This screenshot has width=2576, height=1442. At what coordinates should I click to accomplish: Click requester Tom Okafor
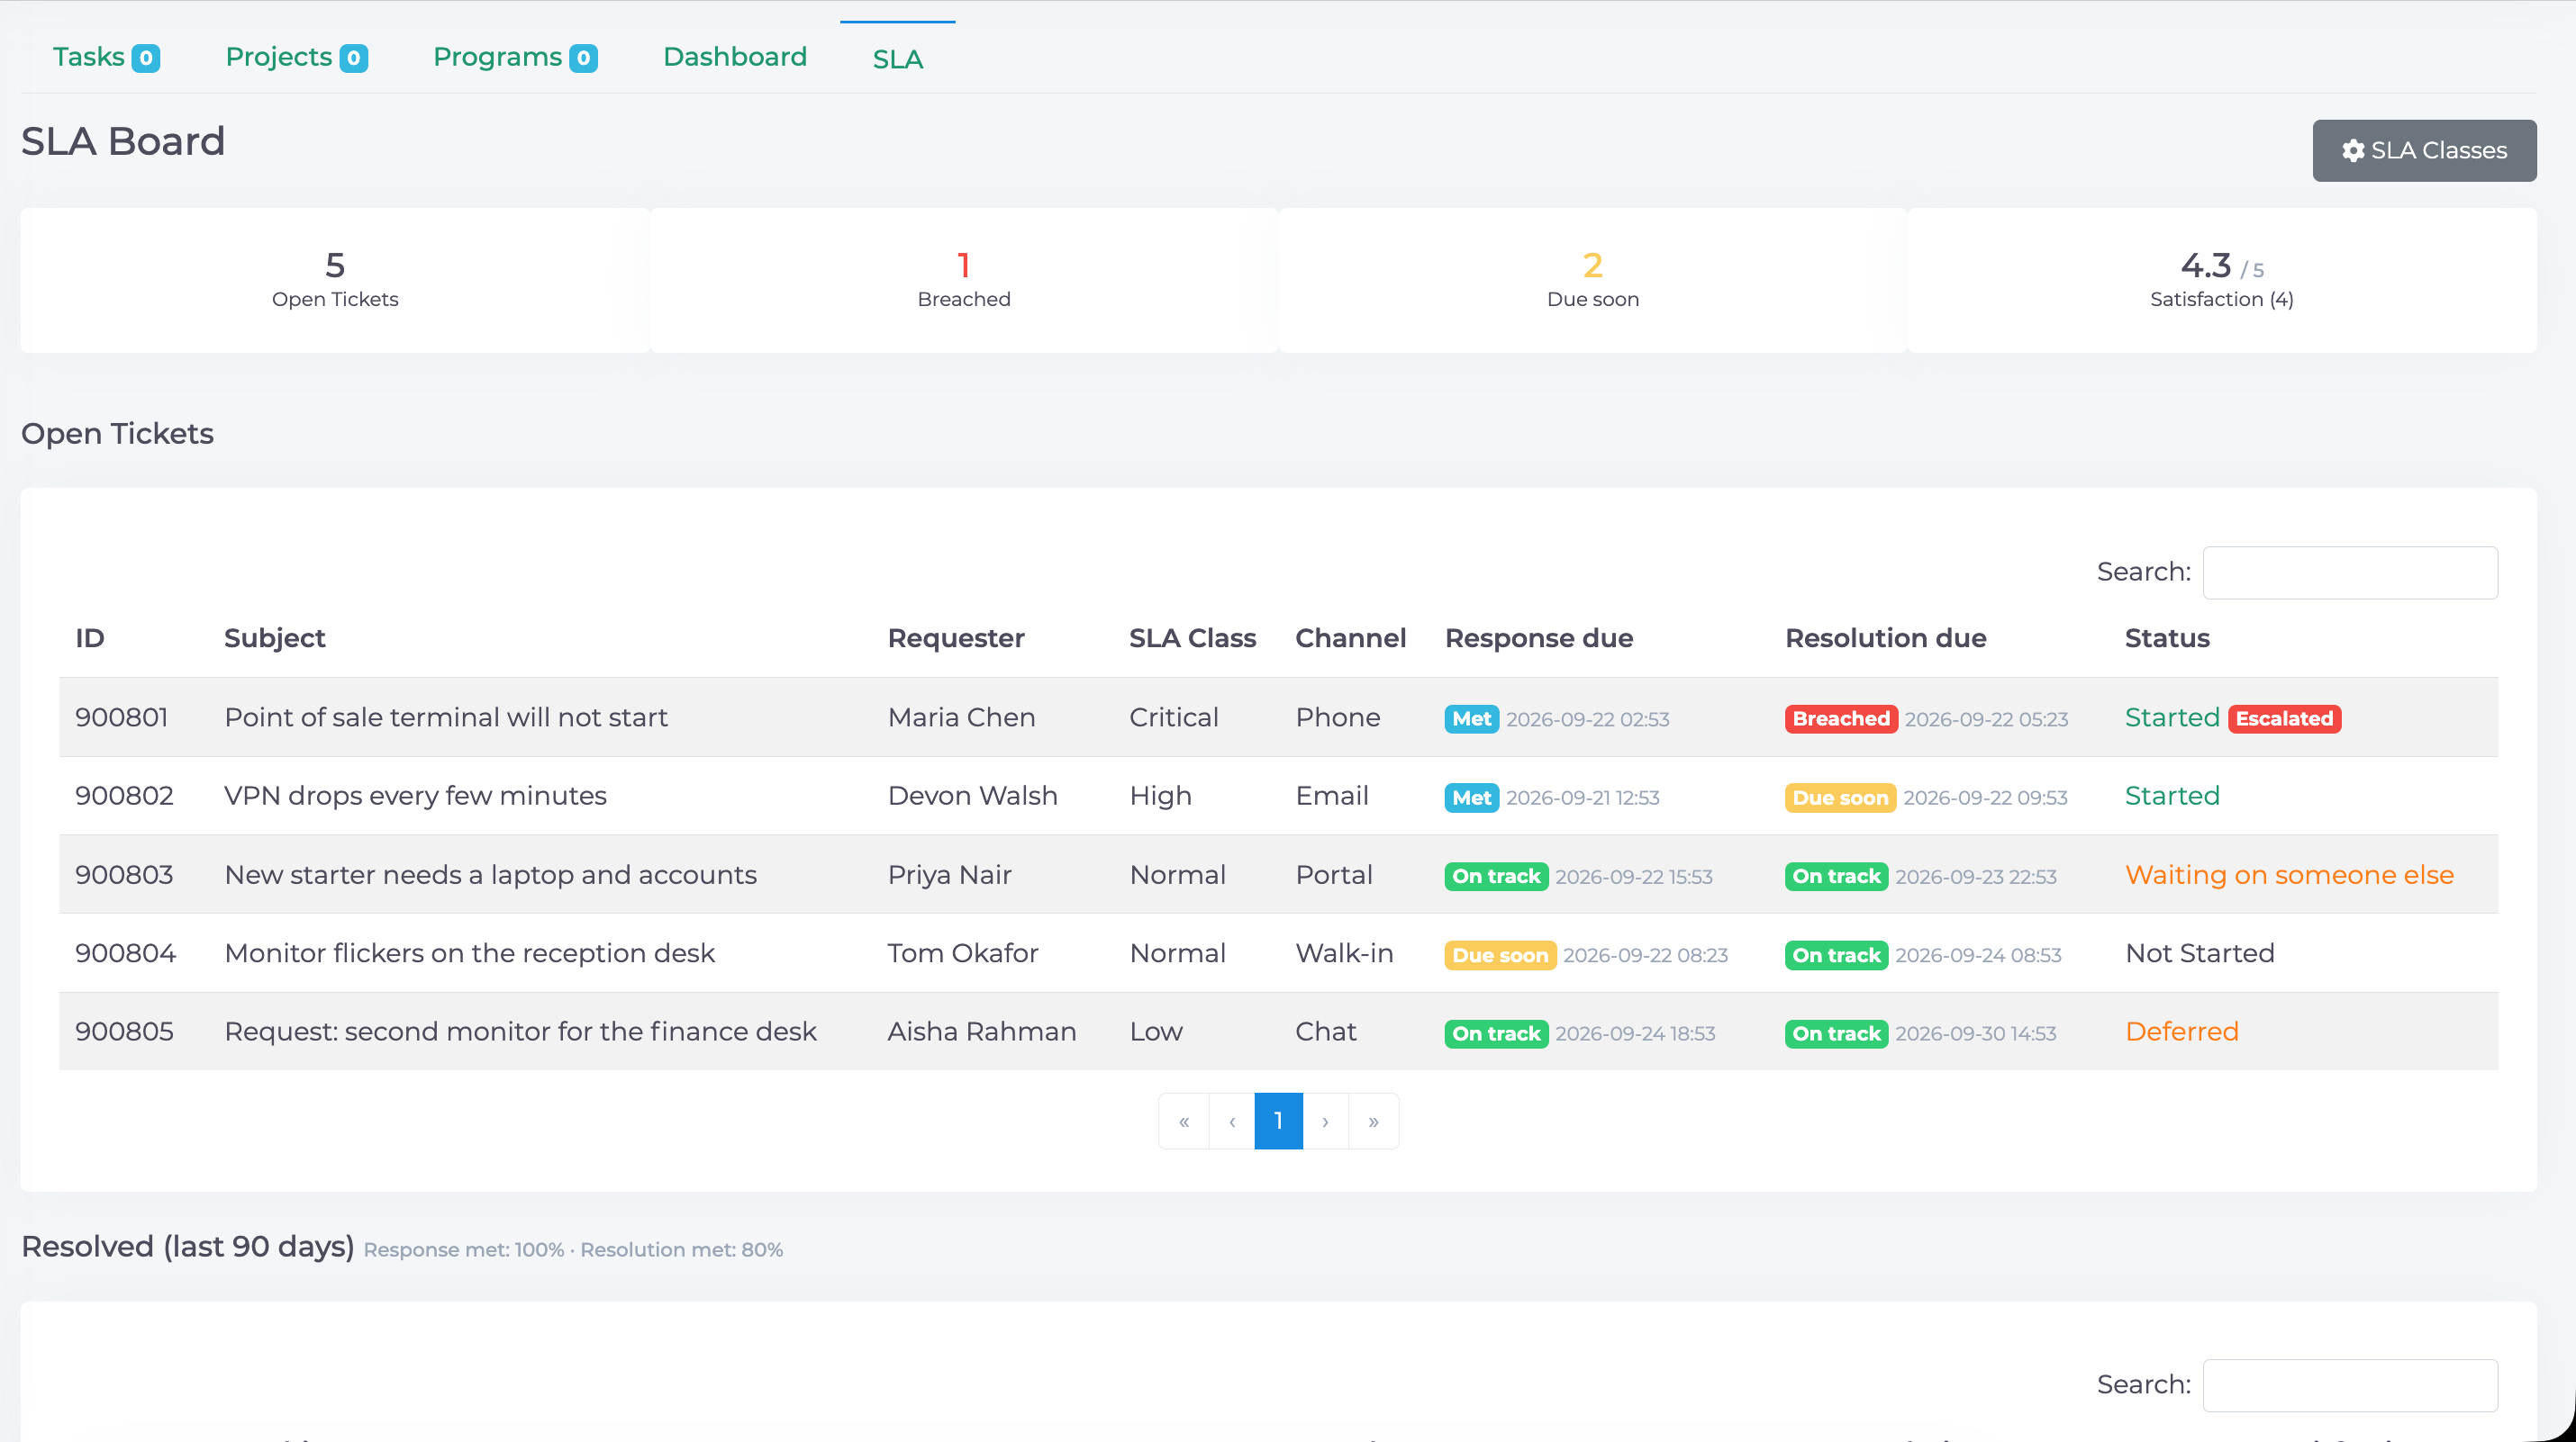[x=963, y=953]
